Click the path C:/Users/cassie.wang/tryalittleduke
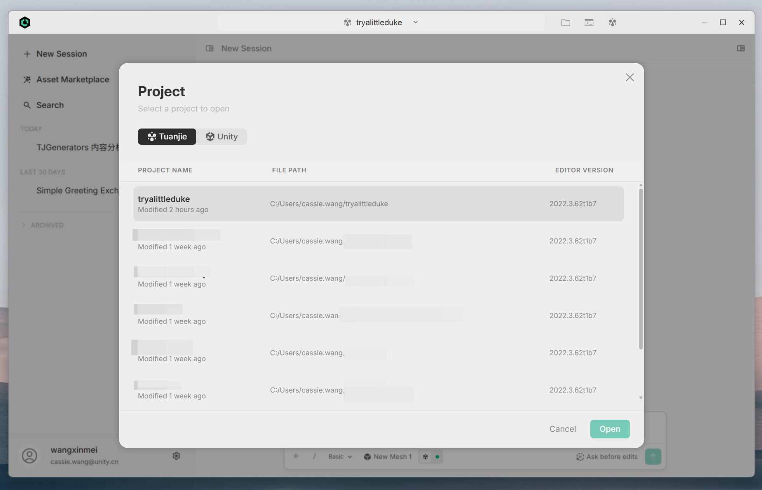Image resolution: width=762 pixels, height=490 pixels. pos(329,204)
